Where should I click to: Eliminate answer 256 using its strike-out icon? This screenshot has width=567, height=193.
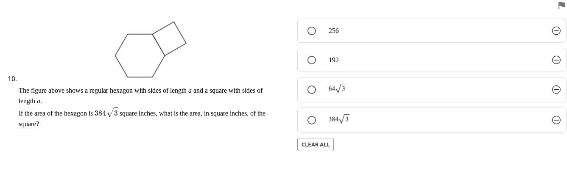click(556, 30)
